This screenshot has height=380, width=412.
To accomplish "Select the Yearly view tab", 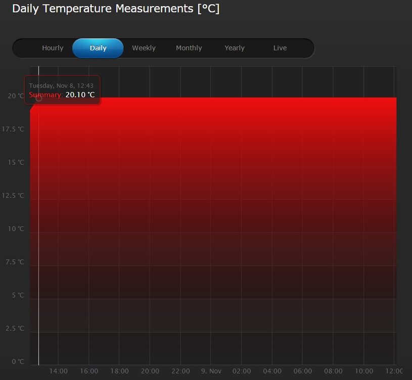I will (x=235, y=48).
